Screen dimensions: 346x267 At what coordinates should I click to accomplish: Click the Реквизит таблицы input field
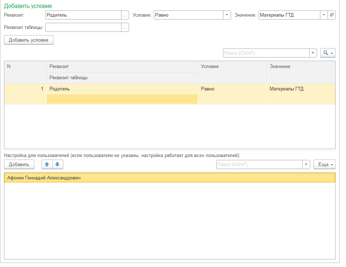tap(84, 27)
